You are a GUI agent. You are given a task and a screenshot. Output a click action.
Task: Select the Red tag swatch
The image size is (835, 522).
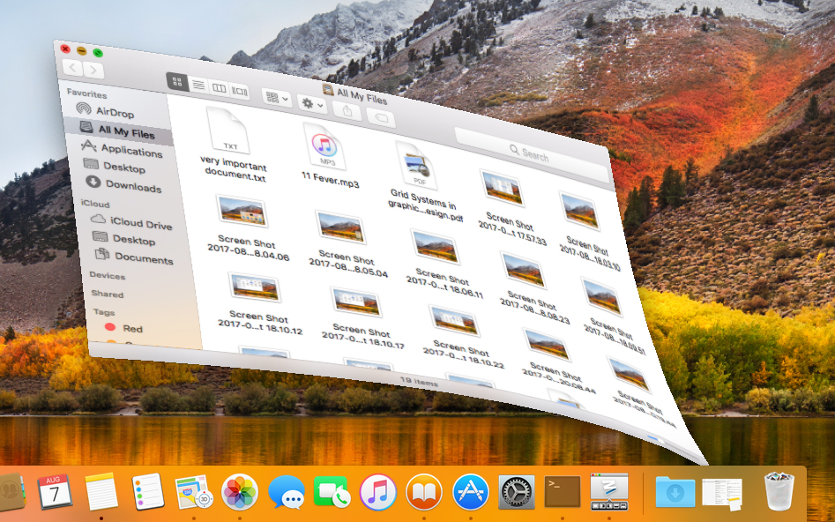111,328
